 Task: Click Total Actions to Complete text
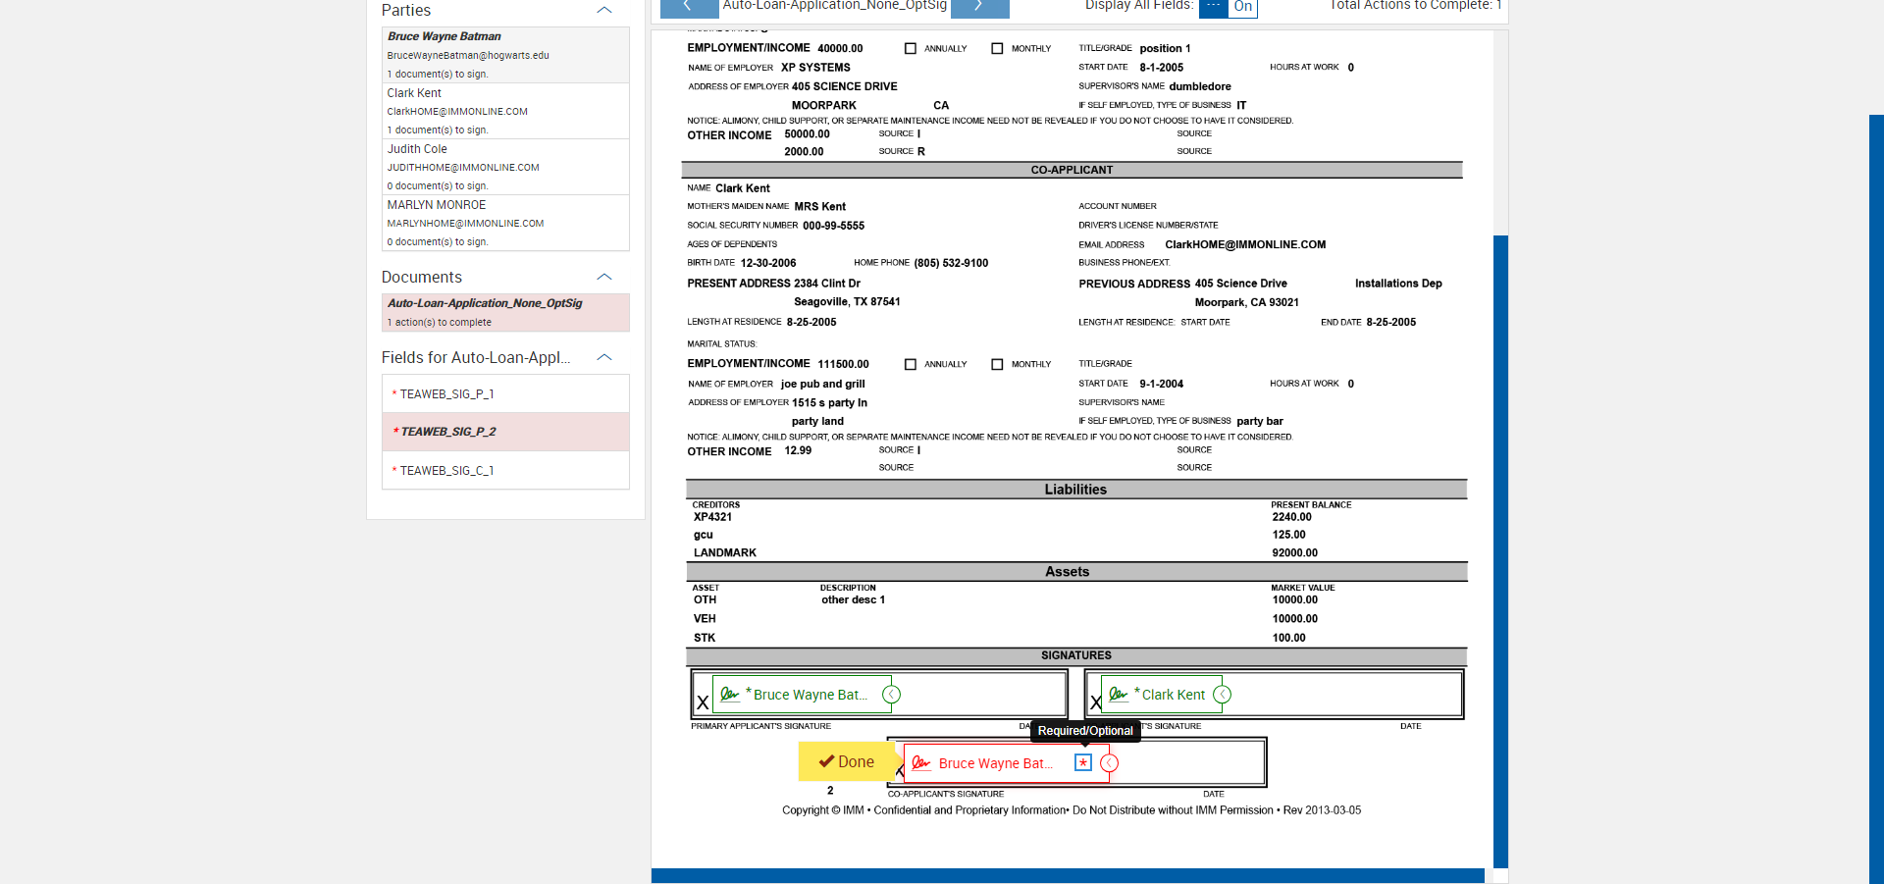tap(1415, 6)
